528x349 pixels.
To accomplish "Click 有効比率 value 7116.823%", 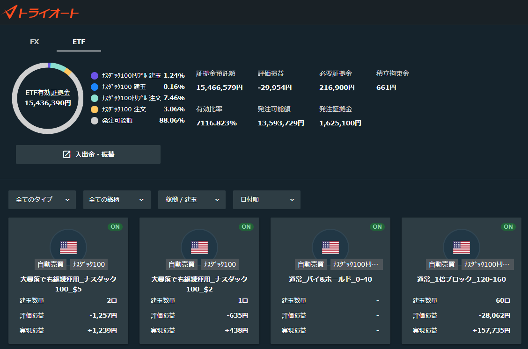I will point(217,123).
